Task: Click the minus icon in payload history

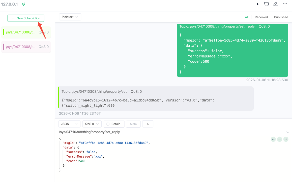Action: pos(279,139)
